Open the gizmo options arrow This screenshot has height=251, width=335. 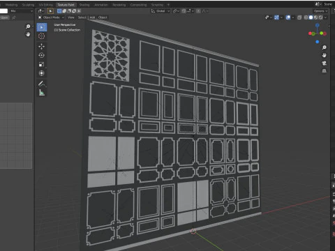point(281,17)
